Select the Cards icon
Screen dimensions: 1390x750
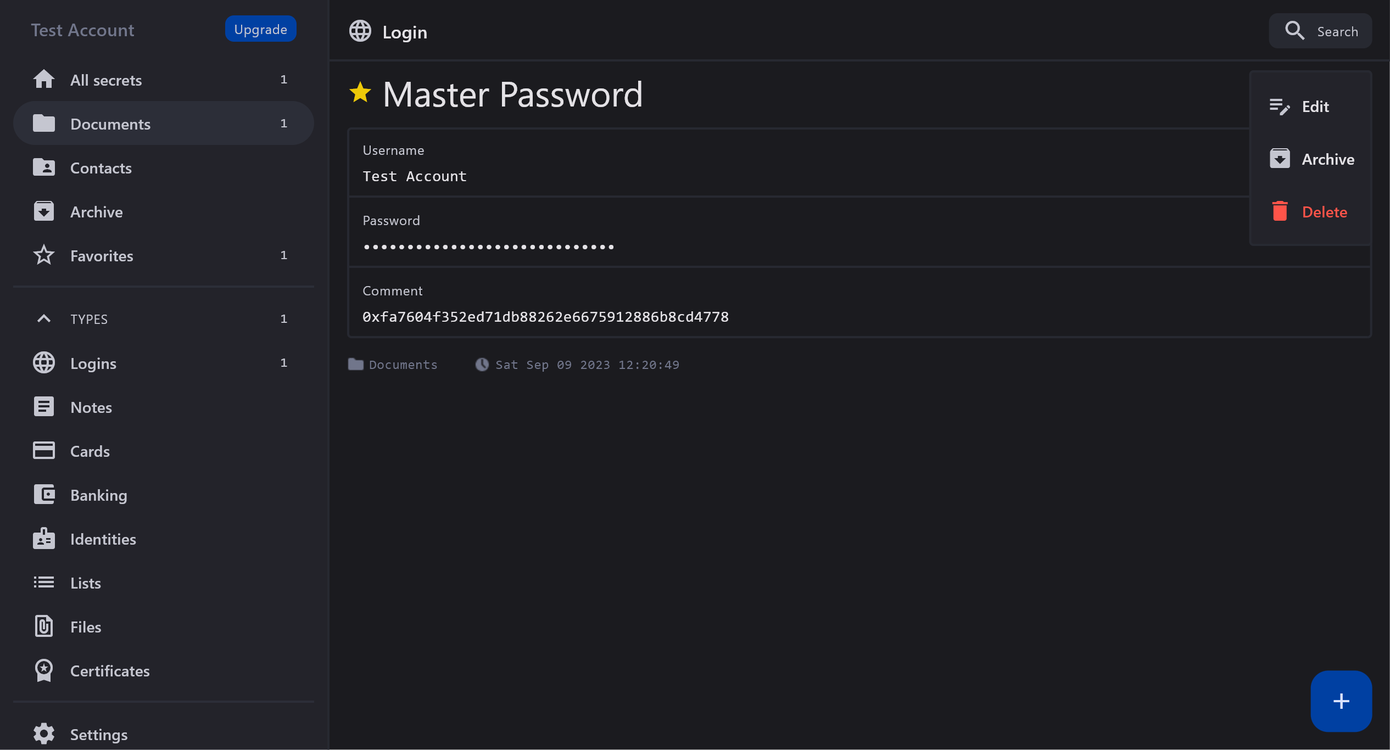pyautogui.click(x=44, y=451)
